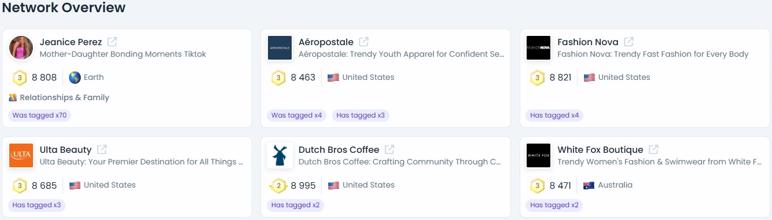The width and height of the screenshot is (772, 220).
Task: Click Jeanice Perez profile avatar
Action: tap(21, 48)
